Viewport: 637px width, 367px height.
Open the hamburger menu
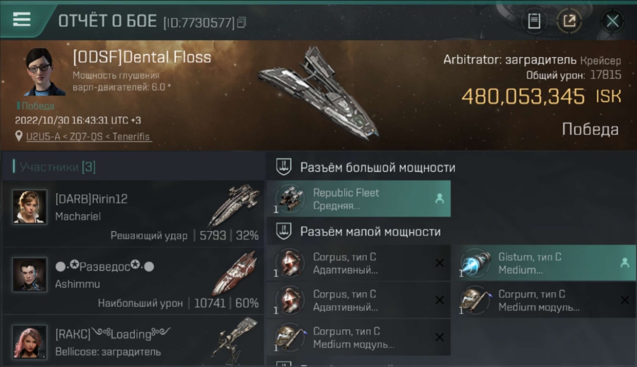point(22,20)
